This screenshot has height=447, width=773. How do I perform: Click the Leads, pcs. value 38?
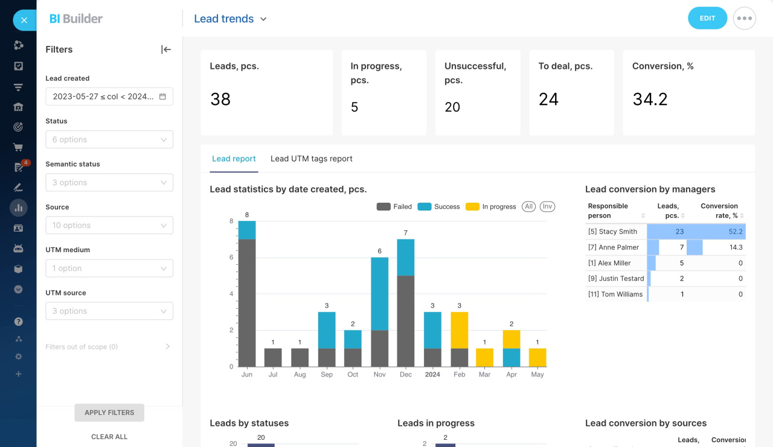click(x=220, y=99)
